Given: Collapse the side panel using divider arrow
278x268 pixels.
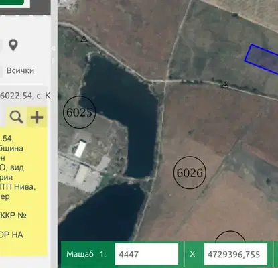Looking at the screenshot, I should (54, 48).
